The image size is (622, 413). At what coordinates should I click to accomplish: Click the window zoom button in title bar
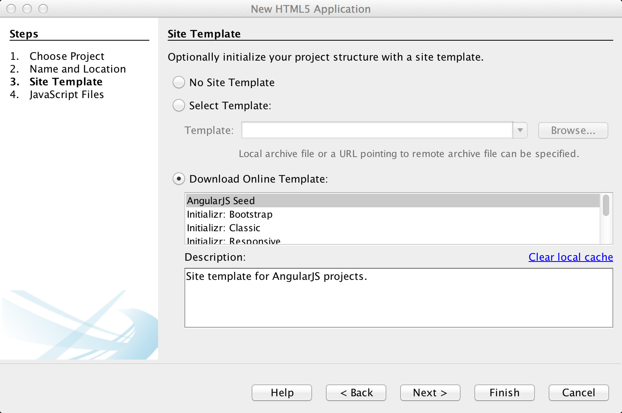[x=43, y=9]
